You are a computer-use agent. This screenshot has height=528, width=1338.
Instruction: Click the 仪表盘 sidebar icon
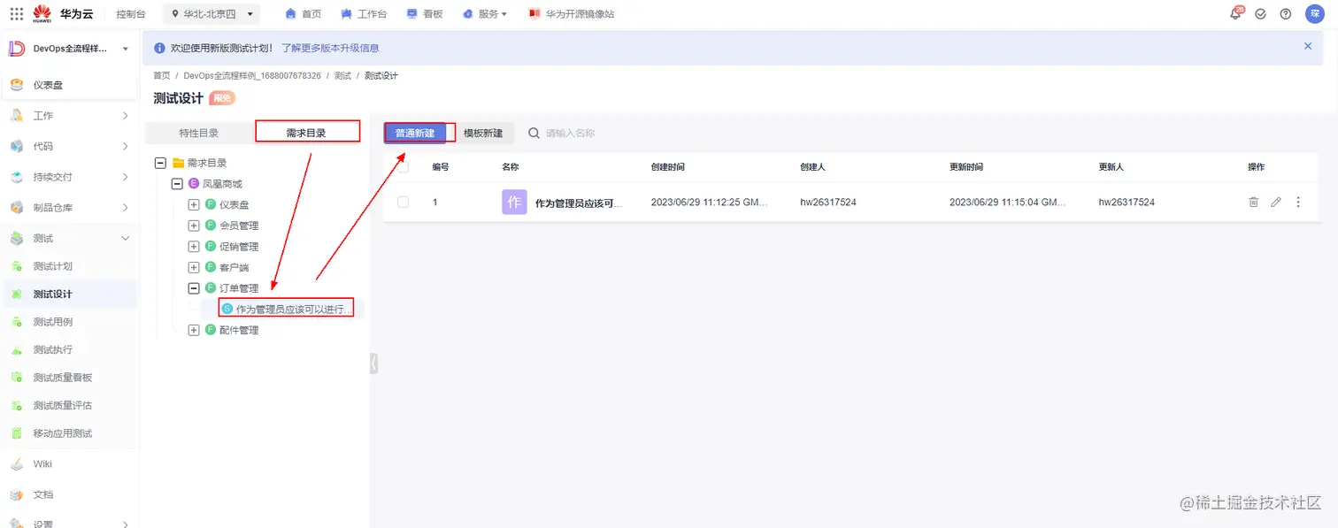pos(16,85)
